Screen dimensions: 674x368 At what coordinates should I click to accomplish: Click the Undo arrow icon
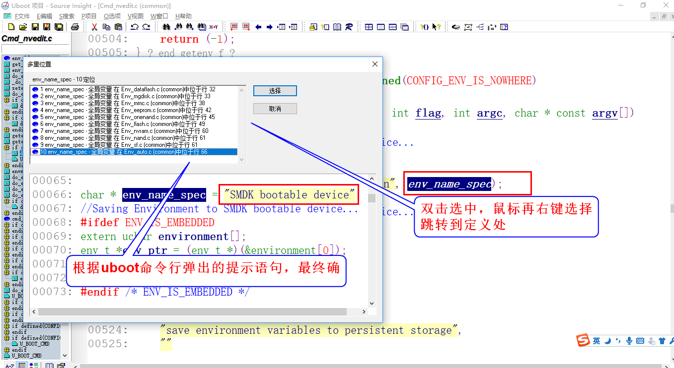pyautogui.click(x=134, y=27)
